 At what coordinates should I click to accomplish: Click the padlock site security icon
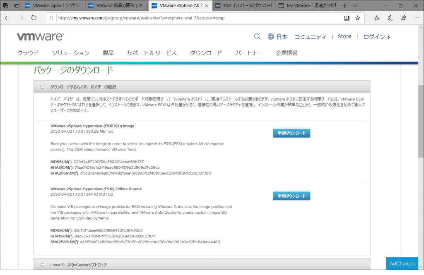click(51, 18)
